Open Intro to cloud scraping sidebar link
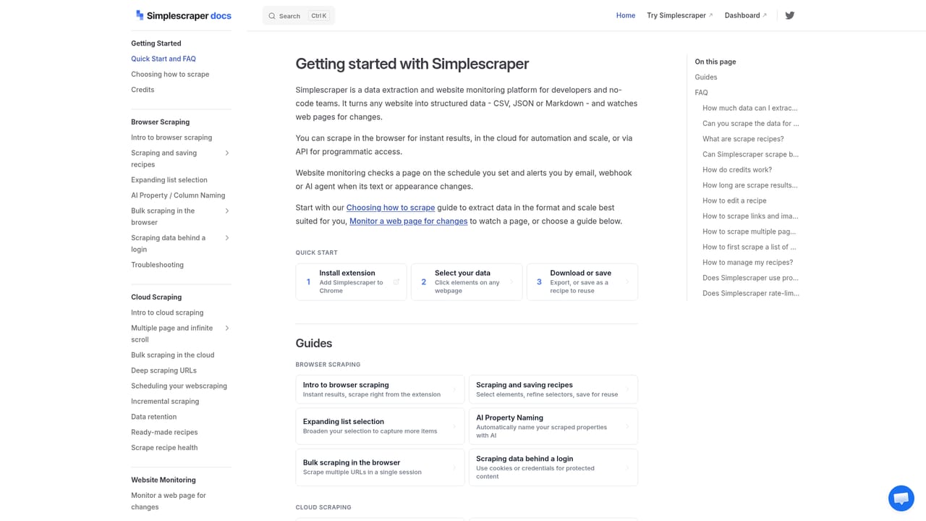Viewport: 926px width, 521px height. click(x=167, y=313)
